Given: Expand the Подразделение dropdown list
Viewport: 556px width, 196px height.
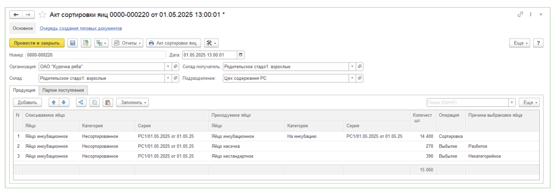Looking at the screenshot, I should 352,78.
